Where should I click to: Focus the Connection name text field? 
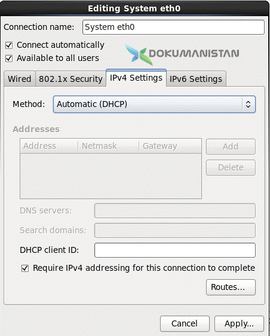pos(173,28)
